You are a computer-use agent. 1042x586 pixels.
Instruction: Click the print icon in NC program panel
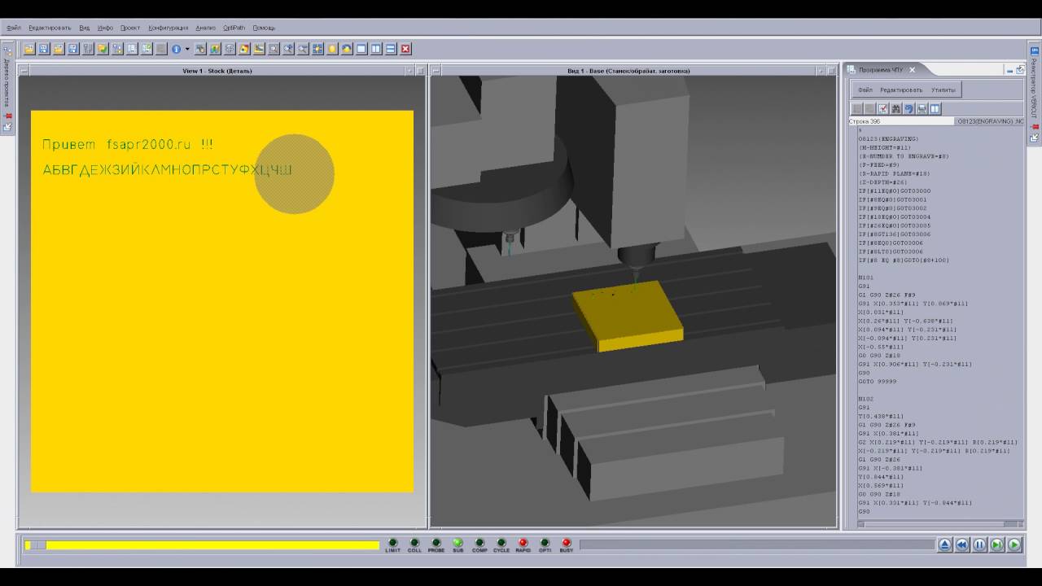[x=922, y=108]
